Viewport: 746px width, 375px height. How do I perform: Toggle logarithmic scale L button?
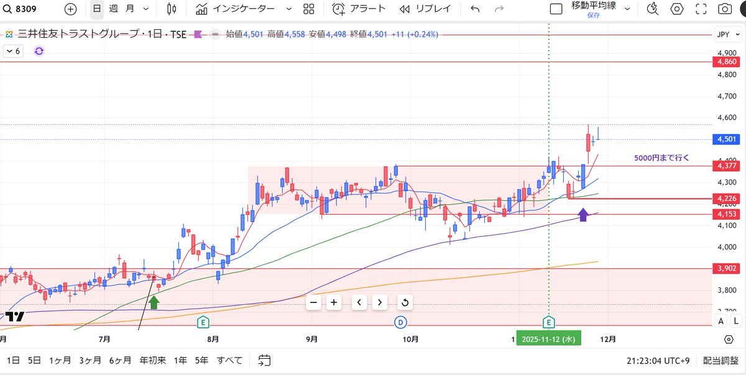[x=735, y=321]
